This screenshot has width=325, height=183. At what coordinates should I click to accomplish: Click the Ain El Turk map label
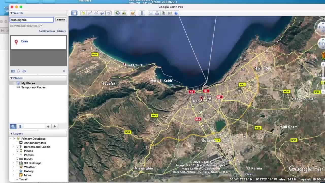tap(134, 65)
